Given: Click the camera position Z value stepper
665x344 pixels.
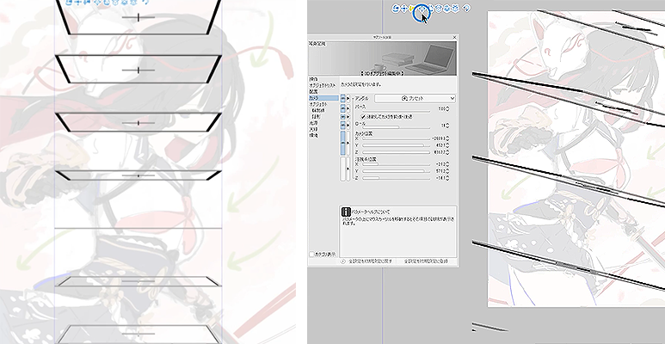Looking at the screenshot, I should point(447,152).
